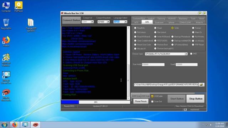The image size is (228, 128).
Task: Switch to HUAWEI tab
Action: 172,18
